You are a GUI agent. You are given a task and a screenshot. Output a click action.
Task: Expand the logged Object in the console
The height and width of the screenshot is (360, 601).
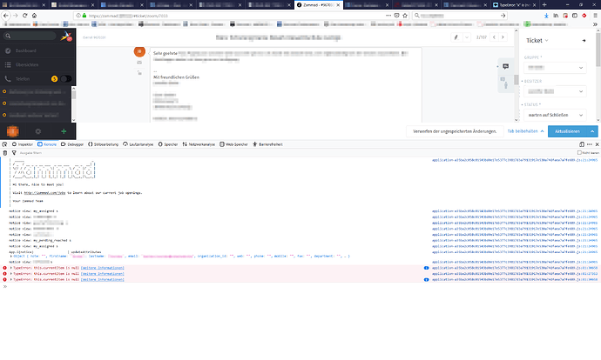click(x=11, y=256)
